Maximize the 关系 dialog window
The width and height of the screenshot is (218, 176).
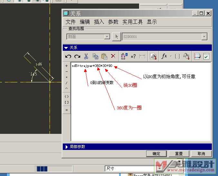pos(201,13)
